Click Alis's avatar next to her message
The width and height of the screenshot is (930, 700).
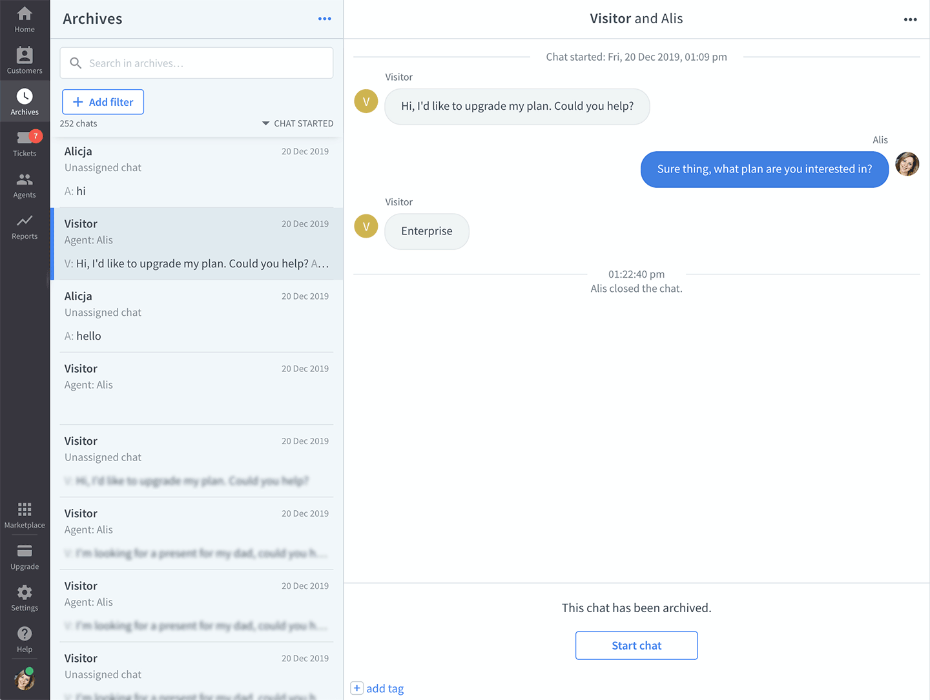907,164
